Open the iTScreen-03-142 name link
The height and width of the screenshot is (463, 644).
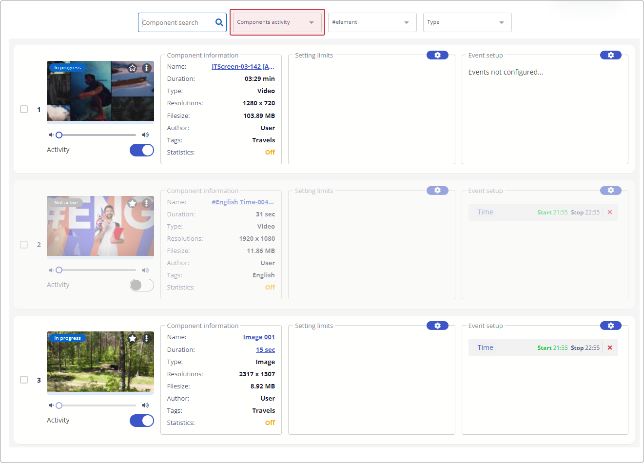(x=243, y=67)
